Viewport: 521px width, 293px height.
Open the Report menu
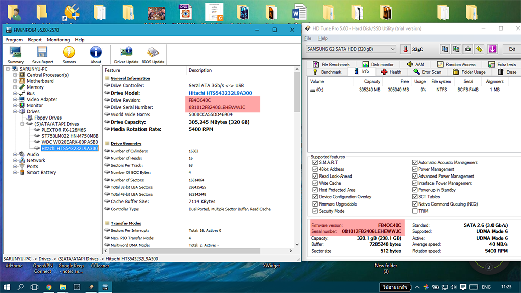coord(35,40)
